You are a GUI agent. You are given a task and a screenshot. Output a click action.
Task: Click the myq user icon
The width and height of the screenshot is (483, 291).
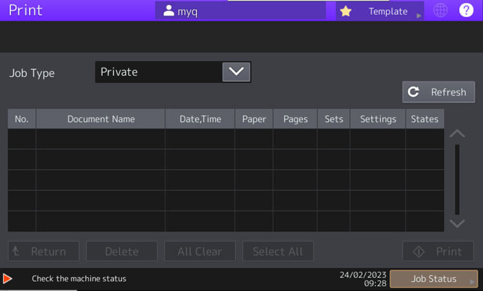[169, 11]
